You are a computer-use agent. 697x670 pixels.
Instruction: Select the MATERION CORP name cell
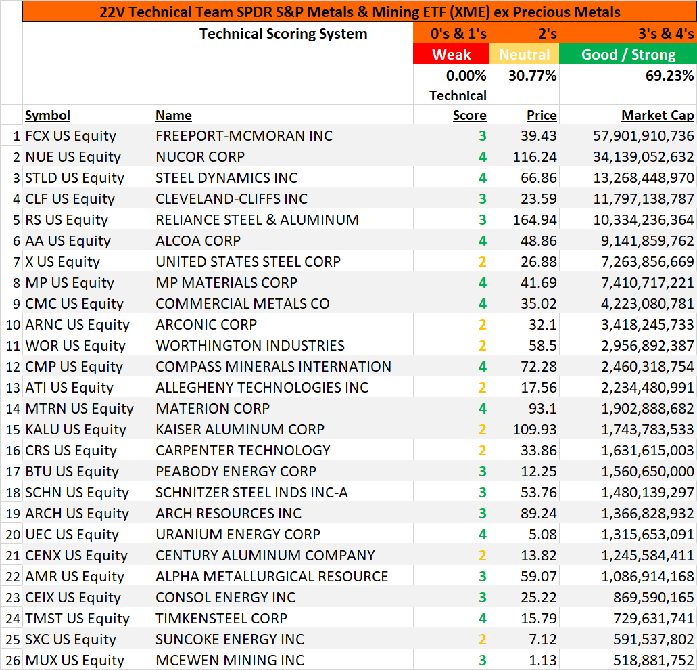283,408
